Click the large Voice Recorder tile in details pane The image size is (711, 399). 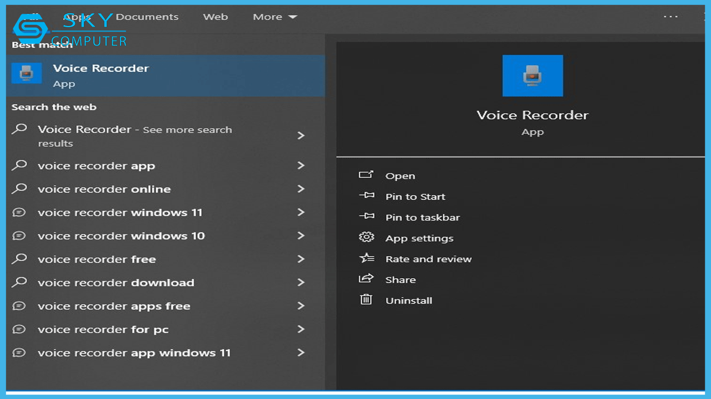tap(533, 76)
